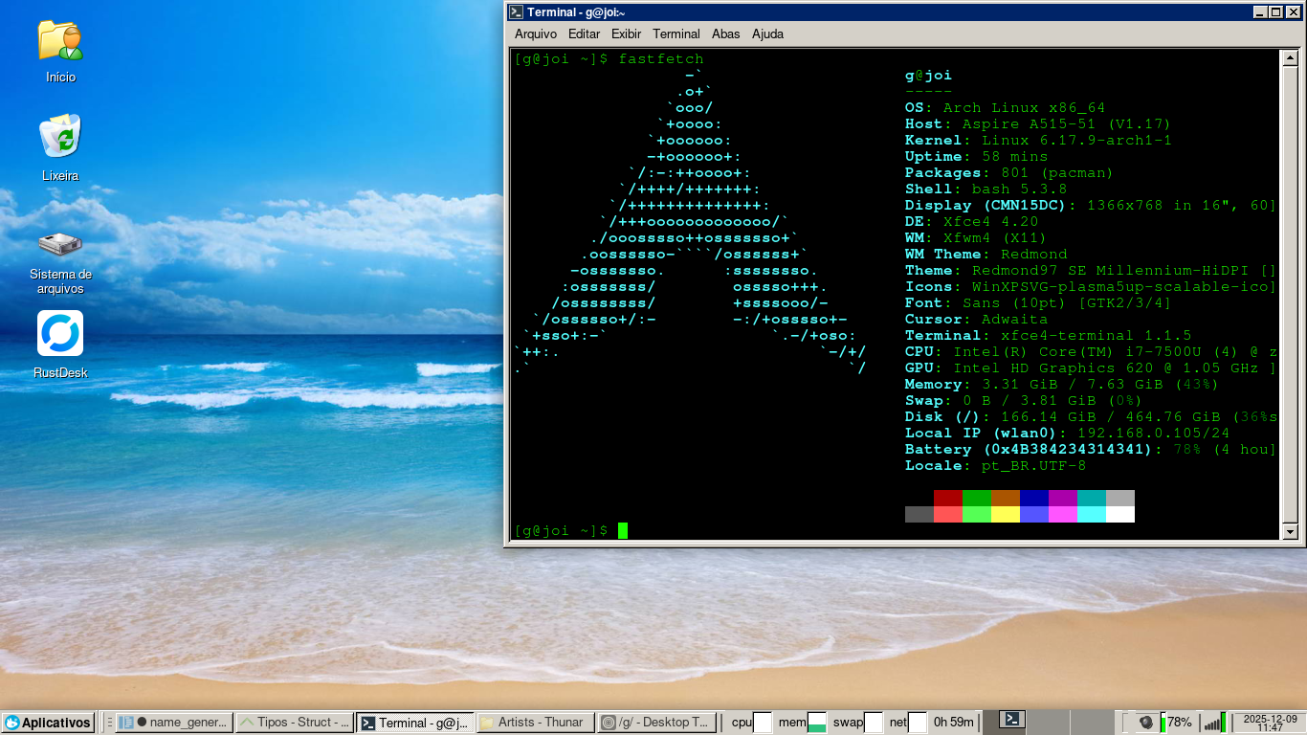Click the "Packages: 801 (pacman)" line
Screen dimensions: 1307x735
(1009, 173)
